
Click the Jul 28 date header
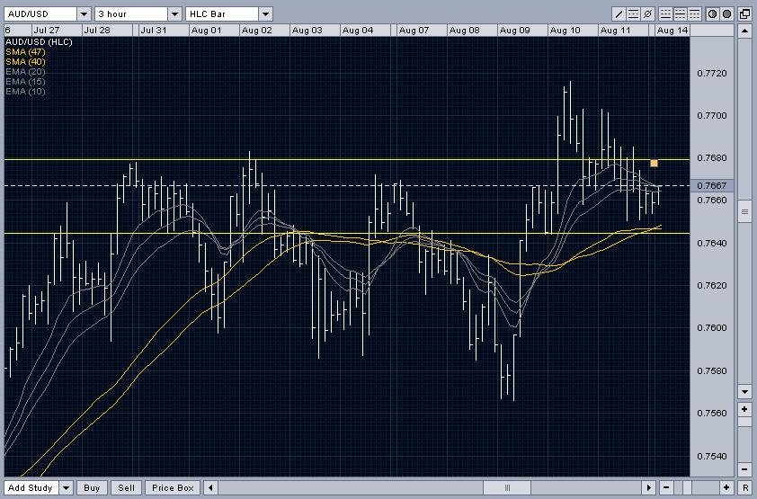point(97,31)
